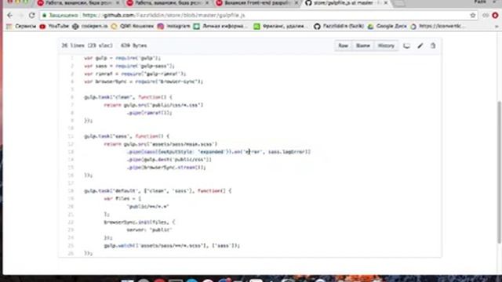Click the browser forward arrow
The height and width of the screenshot is (282, 502).
click(21, 16)
